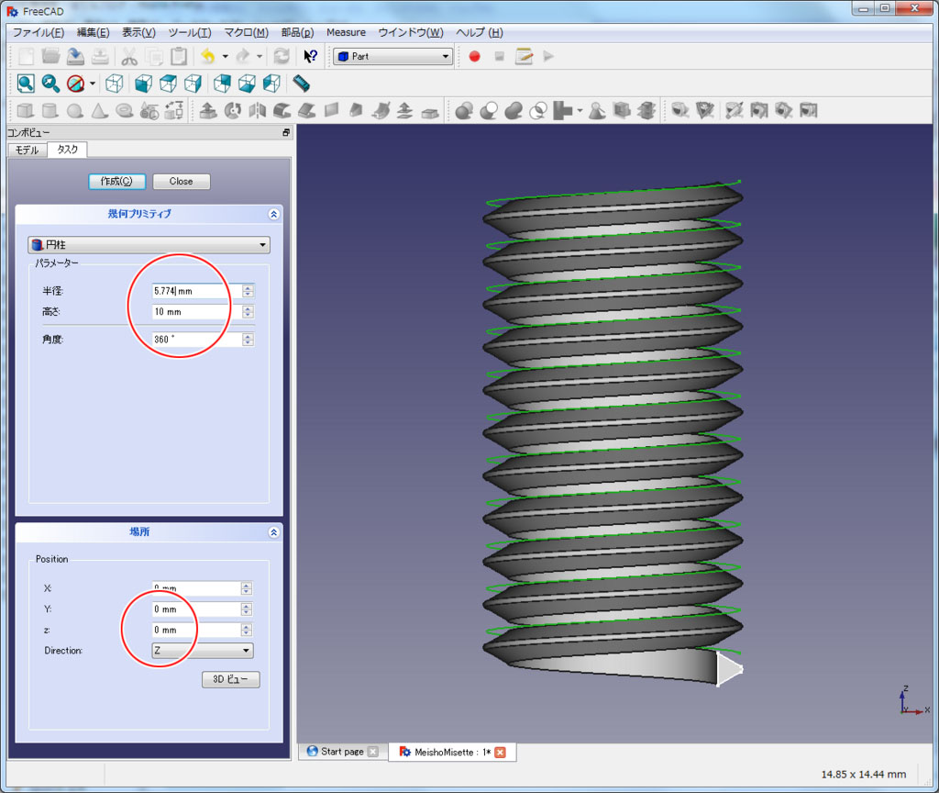This screenshot has width=939, height=793.
Task: Open the マクロ(M) menu
Action: pyautogui.click(x=246, y=32)
